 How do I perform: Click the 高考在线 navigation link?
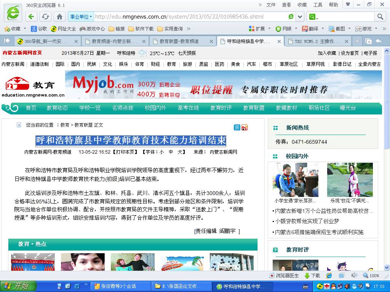point(188,108)
